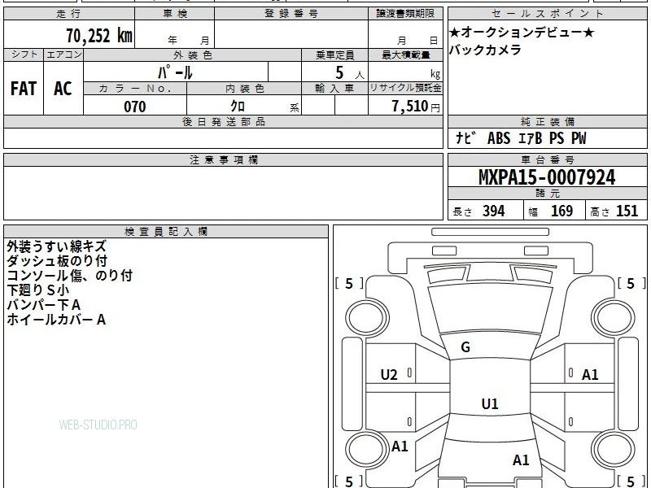Select the 走行 column header

[x=69, y=14]
